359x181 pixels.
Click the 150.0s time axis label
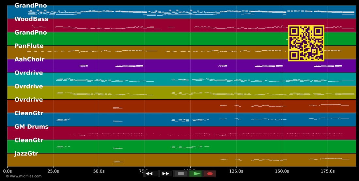pos(282,171)
